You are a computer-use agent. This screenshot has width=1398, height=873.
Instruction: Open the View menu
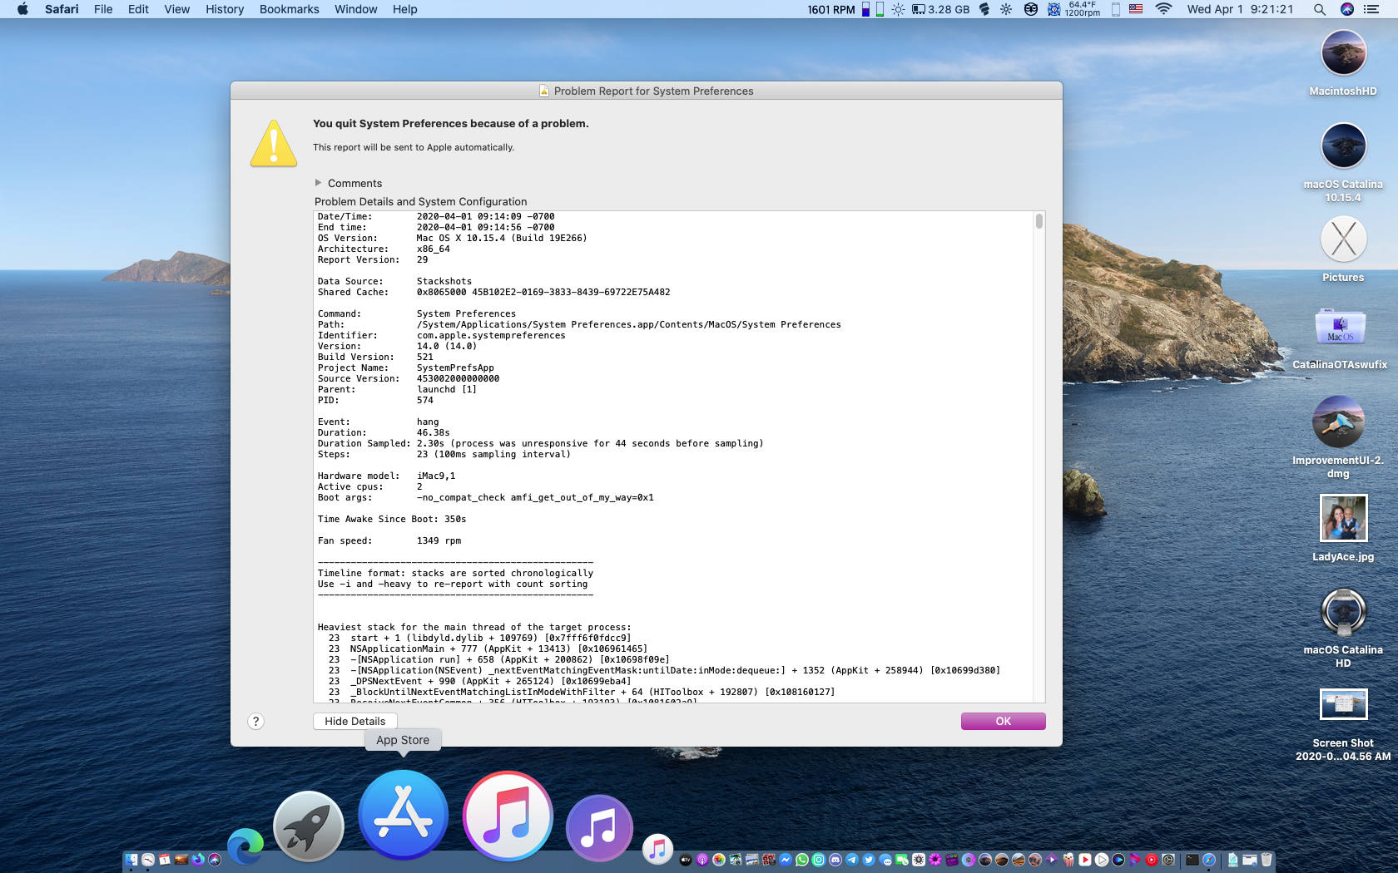click(176, 9)
